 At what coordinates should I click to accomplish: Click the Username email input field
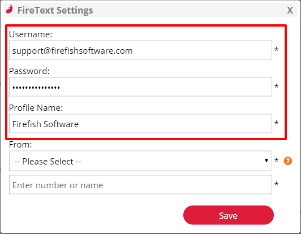click(140, 50)
